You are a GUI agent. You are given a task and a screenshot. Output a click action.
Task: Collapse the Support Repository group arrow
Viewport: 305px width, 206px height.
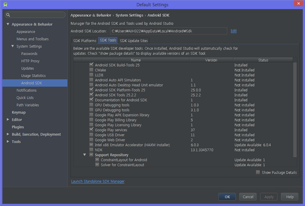[84, 155]
